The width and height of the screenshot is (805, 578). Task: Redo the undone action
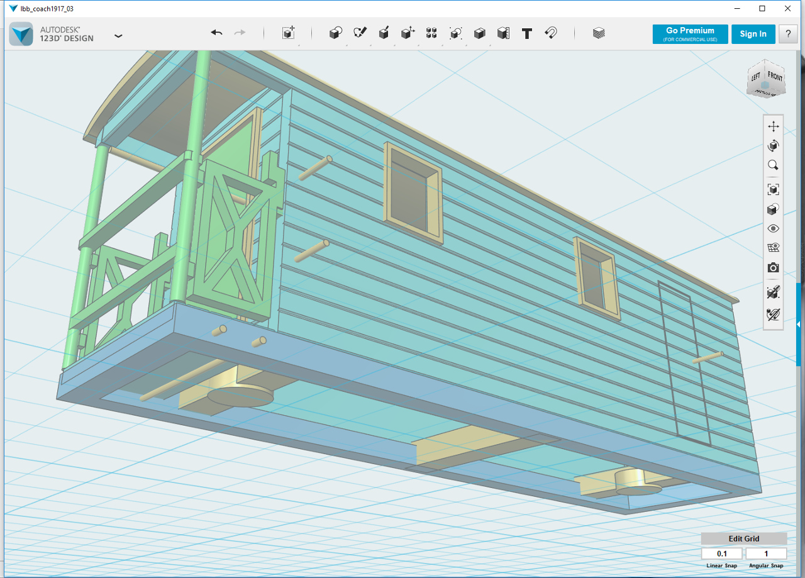pos(240,33)
